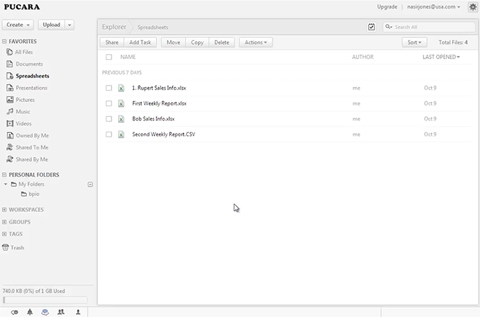Screen dimensions: 480x317
Task: Open Trash in the sidebar
Action: pyautogui.click(x=17, y=247)
